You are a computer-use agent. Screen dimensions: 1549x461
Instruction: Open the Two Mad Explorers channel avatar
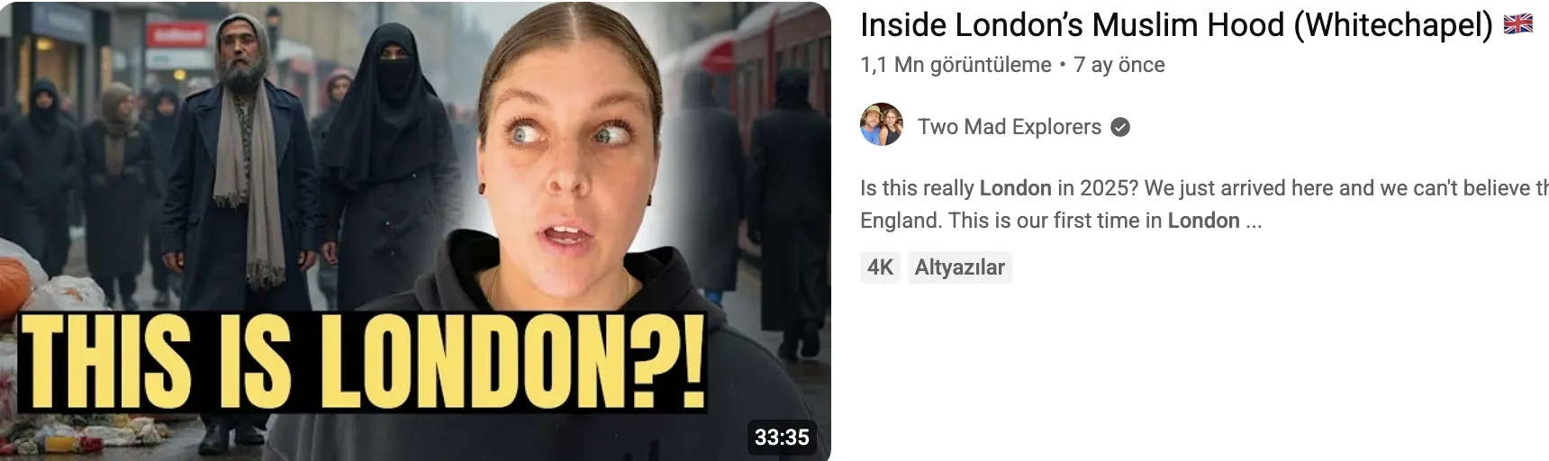pos(882,125)
